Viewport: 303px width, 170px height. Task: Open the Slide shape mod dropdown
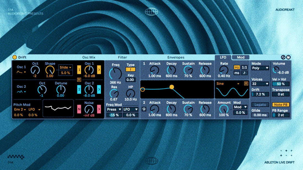pyautogui.click(x=65, y=67)
